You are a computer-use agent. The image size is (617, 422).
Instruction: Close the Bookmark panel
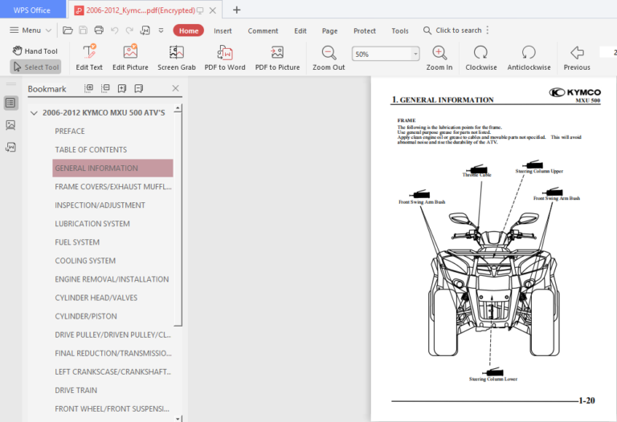(x=175, y=88)
